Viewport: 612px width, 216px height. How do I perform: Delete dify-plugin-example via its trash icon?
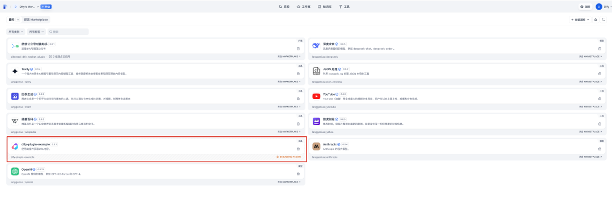(298, 149)
